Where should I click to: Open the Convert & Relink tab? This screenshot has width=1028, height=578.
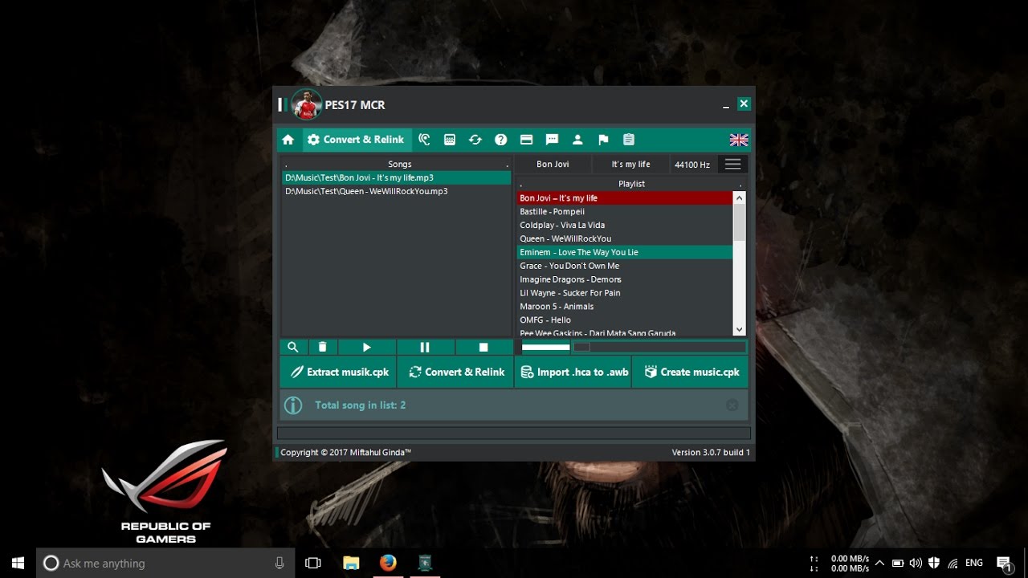click(356, 140)
